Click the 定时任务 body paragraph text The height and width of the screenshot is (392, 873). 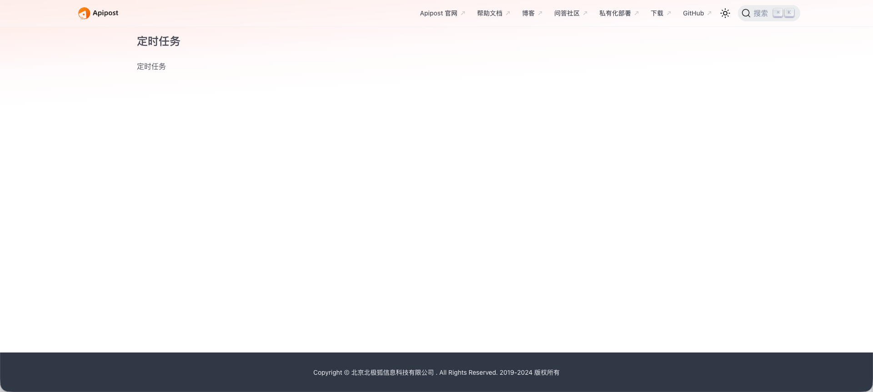point(151,66)
